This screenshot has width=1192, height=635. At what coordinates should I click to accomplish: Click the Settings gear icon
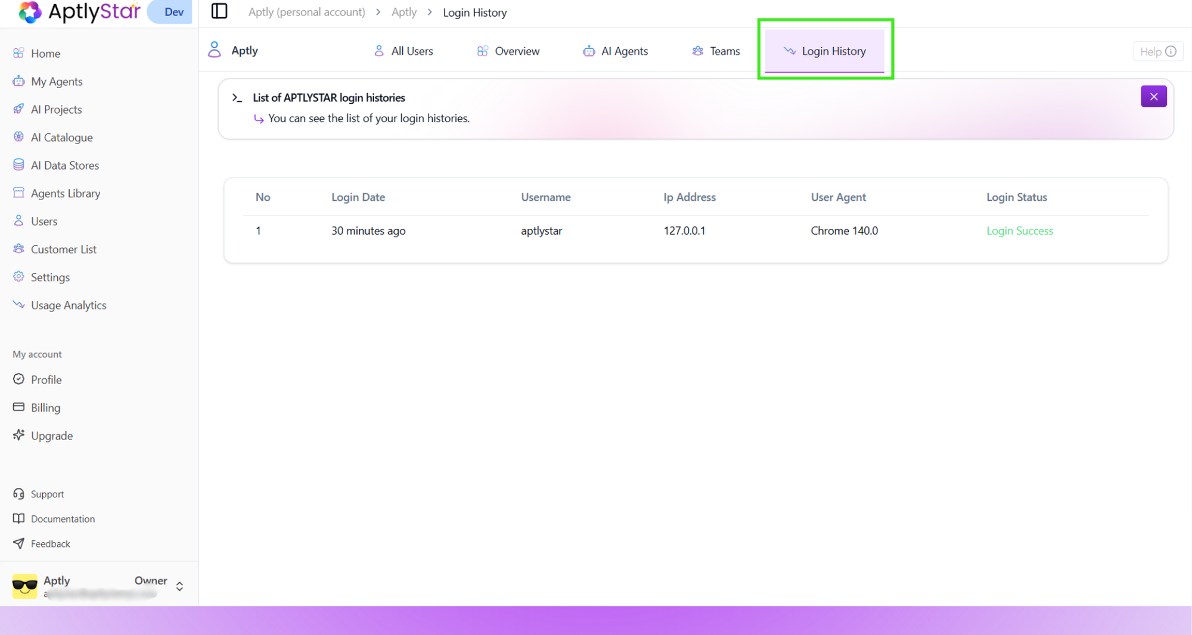tap(18, 277)
